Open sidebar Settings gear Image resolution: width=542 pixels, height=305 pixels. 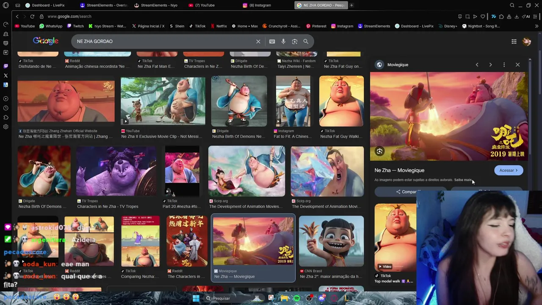coord(6,127)
